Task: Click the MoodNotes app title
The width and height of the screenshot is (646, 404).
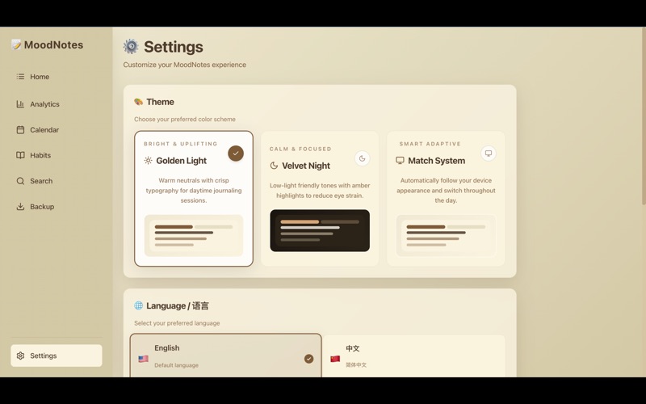Action: coord(53,44)
